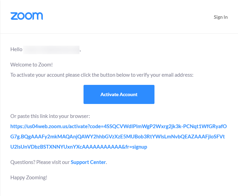Viewport: 238px width, 196px height.
Task: Click the word Account on the blue button
Action: tap(129, 94)
